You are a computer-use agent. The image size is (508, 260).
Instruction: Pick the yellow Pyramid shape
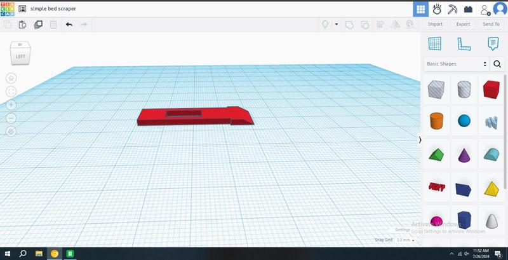[x=491, y=189]
